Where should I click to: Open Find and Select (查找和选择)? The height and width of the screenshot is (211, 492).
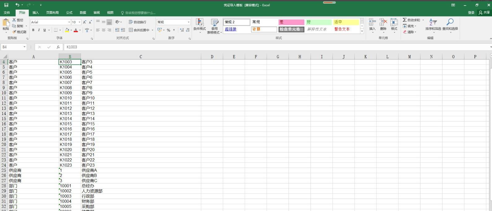pyautogui.click(x=450, y=26)
